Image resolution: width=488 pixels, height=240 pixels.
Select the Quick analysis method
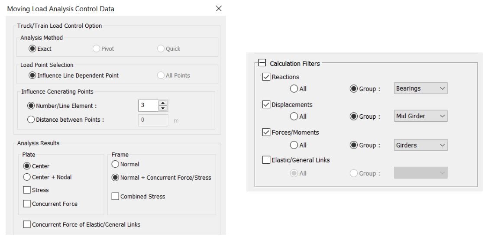161,49
